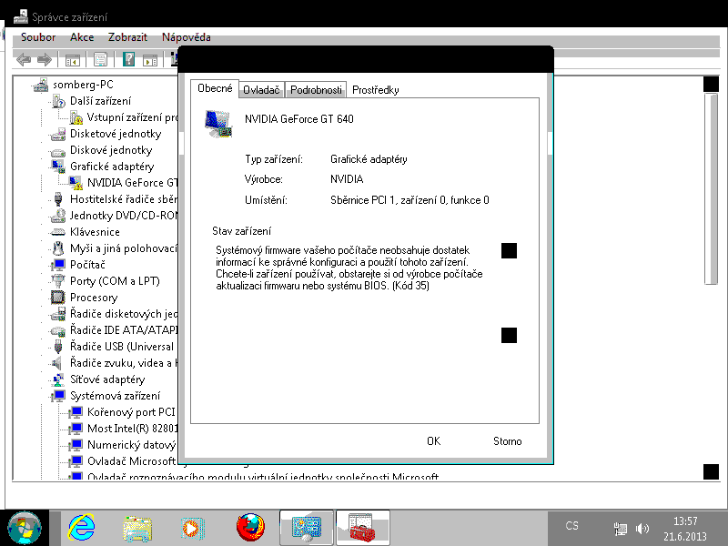Open Properties from the toolbar icon
This screenshot has width=728, height=546.
point(100,59)
